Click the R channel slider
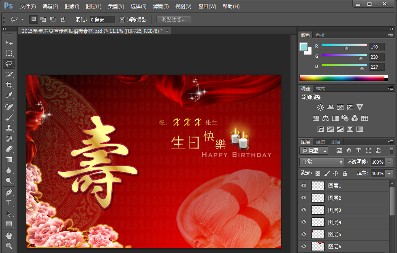Viewport: 397px width, 253px height. [x=344, y=45]
